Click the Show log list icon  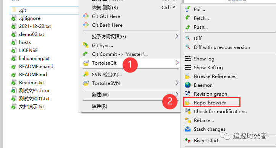pyautogui.click(x=188, y=59)
